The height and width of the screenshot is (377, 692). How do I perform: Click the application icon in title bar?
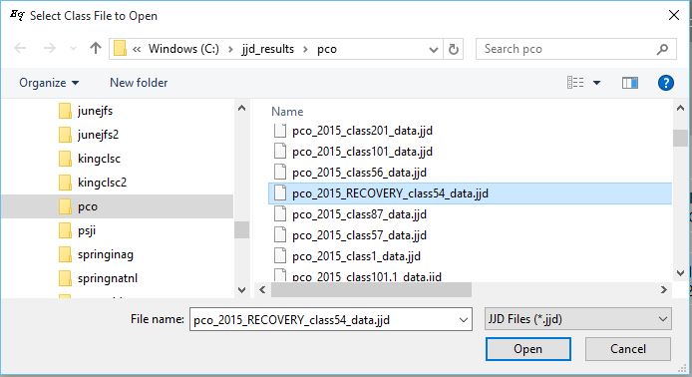pyautogui.click(x=17, y=15)
